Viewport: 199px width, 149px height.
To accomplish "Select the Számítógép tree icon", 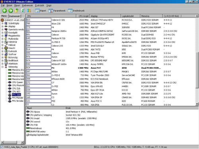I will (x=6, y=23).
